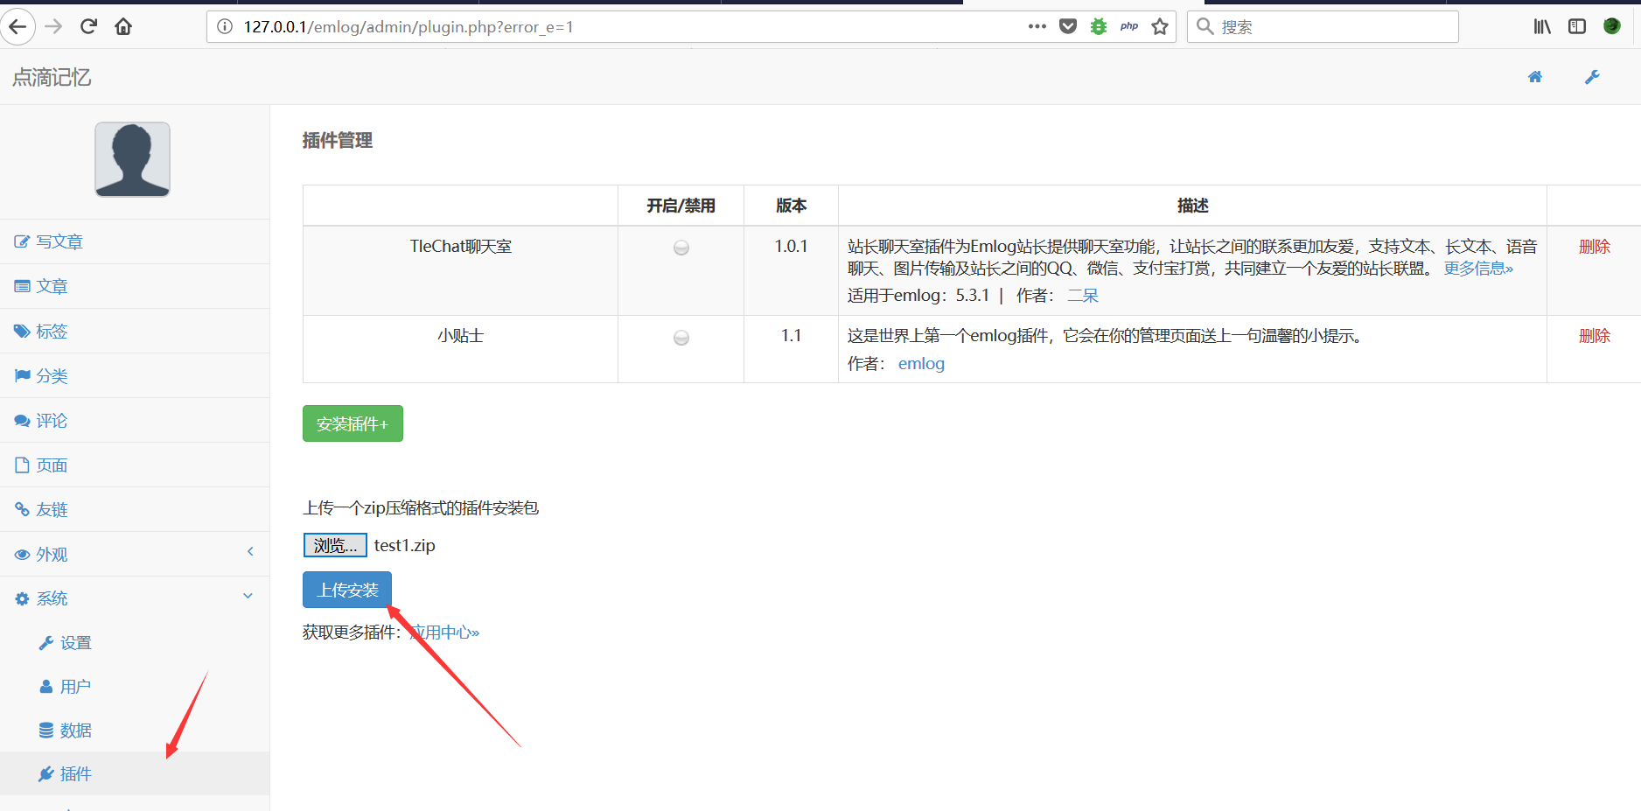Click the selected file name test1.zip
Image resolution: width=1641 pixels, height=811 pixels.
[404, 545]
